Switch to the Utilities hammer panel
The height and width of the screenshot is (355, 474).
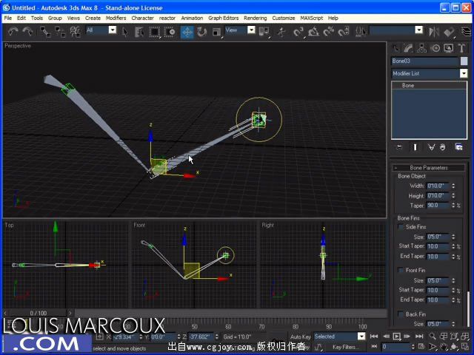[461, 48]
